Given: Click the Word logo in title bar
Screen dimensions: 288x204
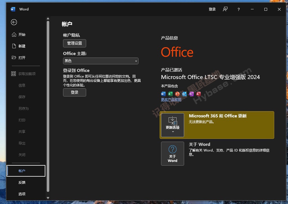Looking at the screenshot, I should 13,9.
